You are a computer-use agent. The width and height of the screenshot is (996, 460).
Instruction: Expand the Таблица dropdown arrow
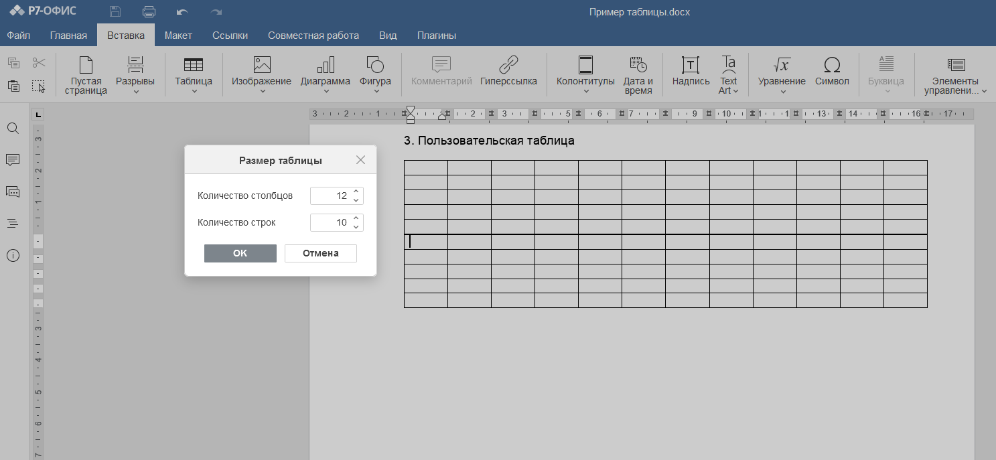pos(194,92)
